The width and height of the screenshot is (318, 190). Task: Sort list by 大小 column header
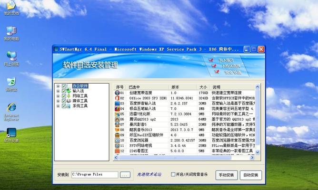203,87
